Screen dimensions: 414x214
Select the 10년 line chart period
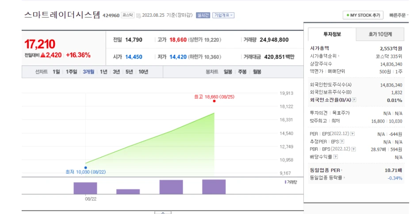click(143, 71)
